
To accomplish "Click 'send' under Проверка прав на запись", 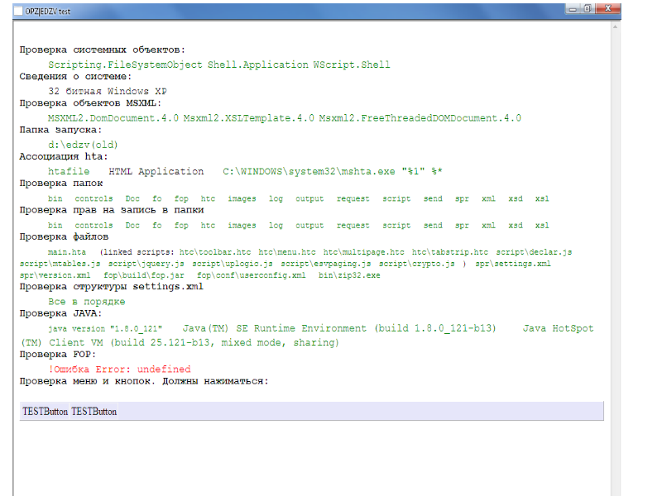I will click(433, 226).
